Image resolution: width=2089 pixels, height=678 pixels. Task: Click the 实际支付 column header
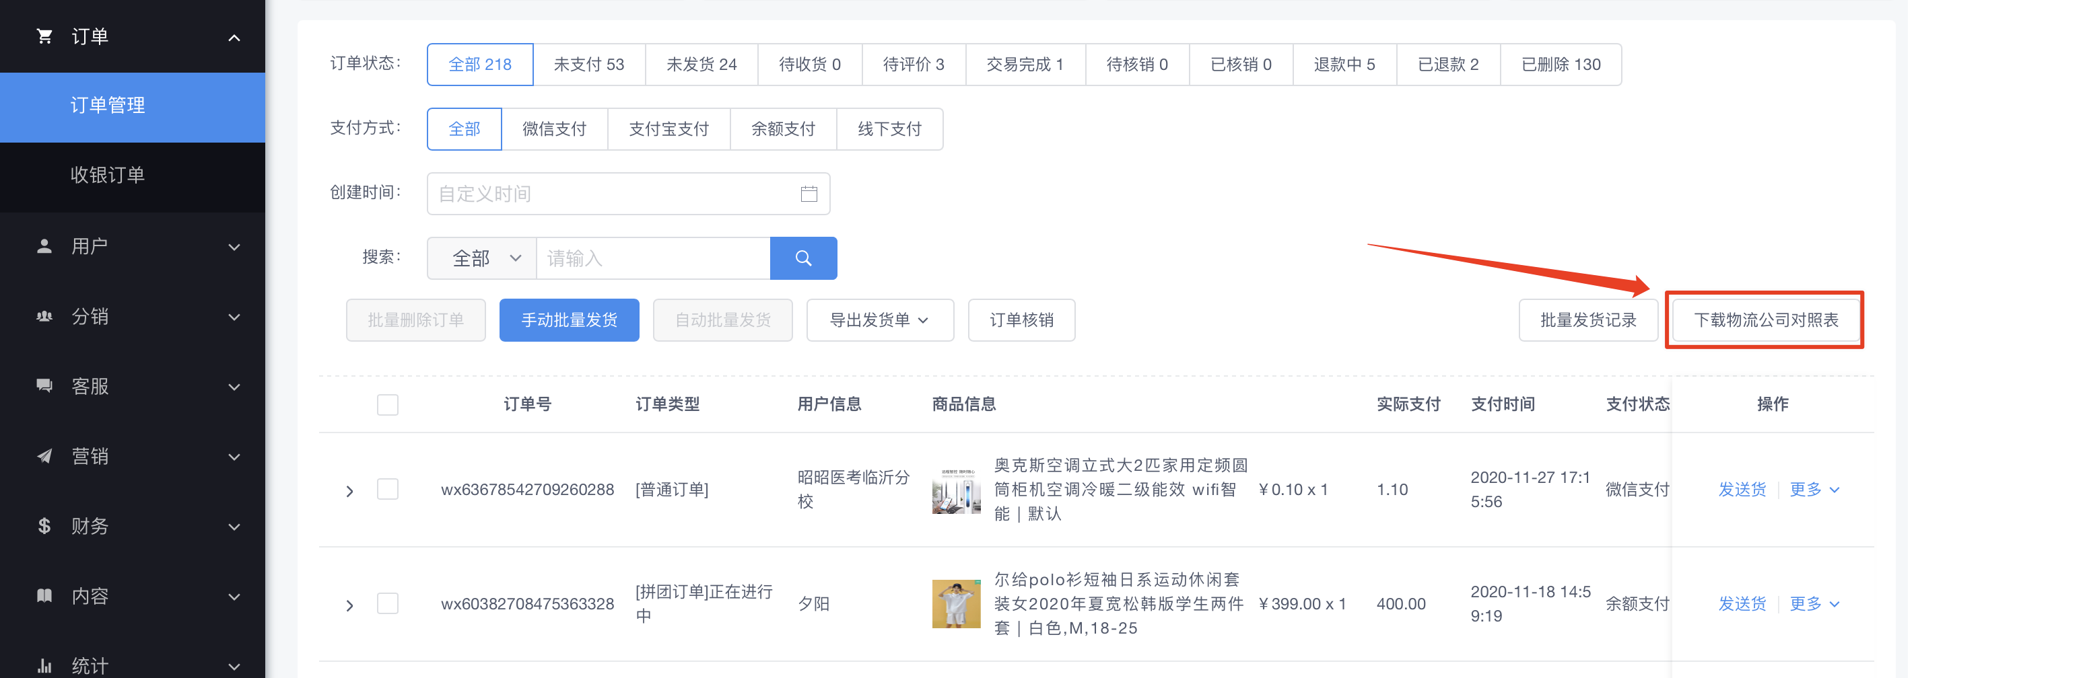coord(1408,404)
